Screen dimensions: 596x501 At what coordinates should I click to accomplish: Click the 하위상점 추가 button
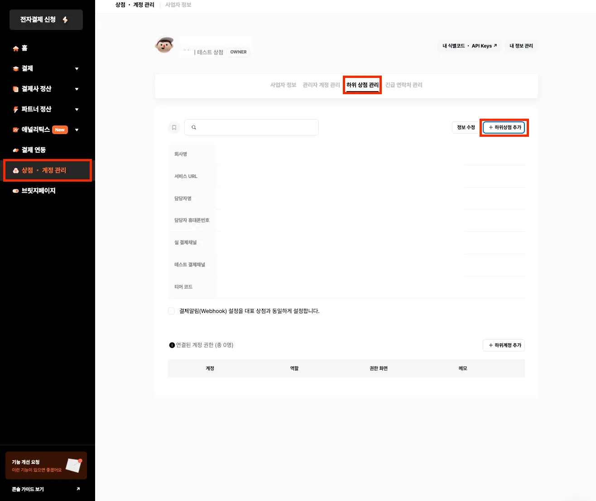(504, 128)
